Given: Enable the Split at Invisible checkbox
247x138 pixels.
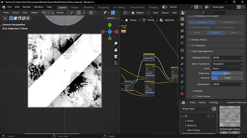Looking at the screenshot, I should point(190,27).
